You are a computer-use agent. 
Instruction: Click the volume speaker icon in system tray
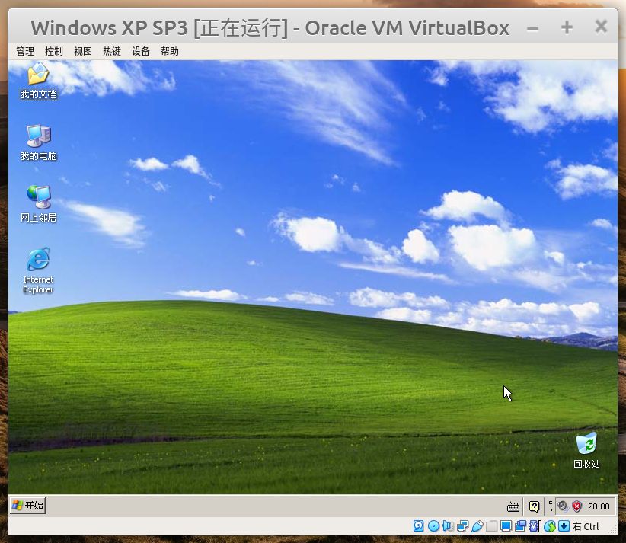click(x=562, y=505)
